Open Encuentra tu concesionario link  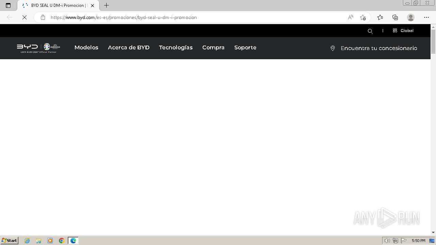click(379, 48)
